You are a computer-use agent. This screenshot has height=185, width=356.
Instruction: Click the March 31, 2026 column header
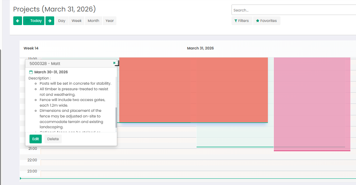pyautogui.click(x=200, y=48)
